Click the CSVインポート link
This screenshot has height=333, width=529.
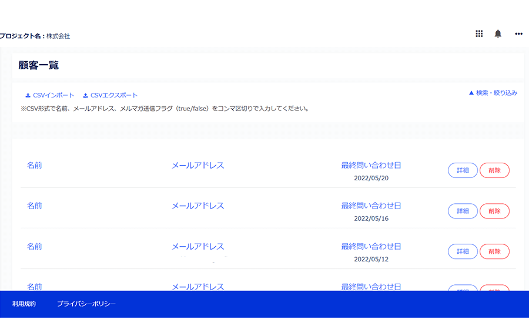(x=53, y=95)
